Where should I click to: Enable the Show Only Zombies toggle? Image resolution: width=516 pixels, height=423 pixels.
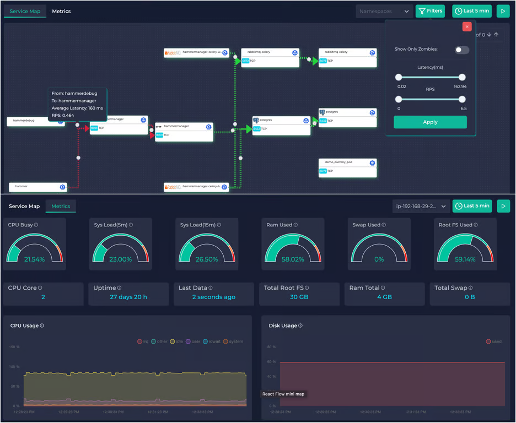pos(461,49)
